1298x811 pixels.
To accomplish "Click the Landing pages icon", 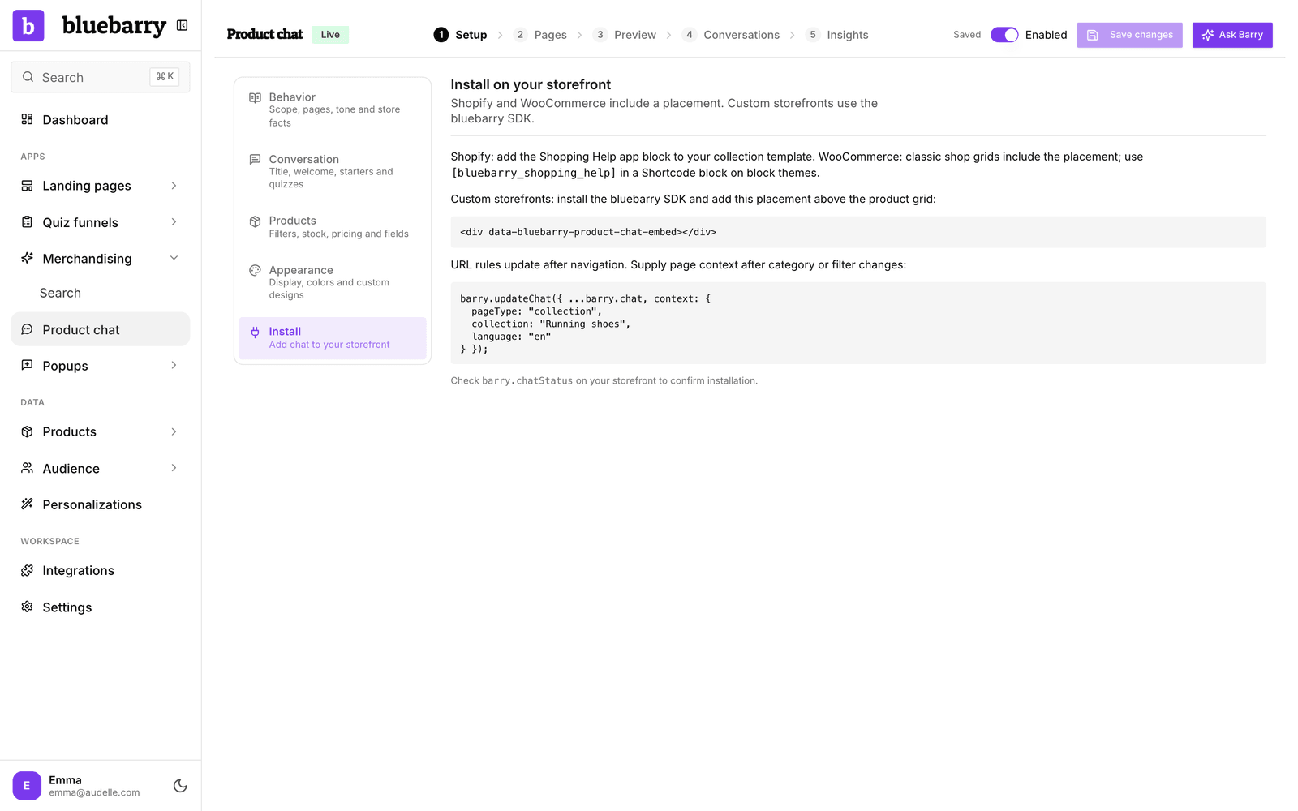I will coord(27,186).
